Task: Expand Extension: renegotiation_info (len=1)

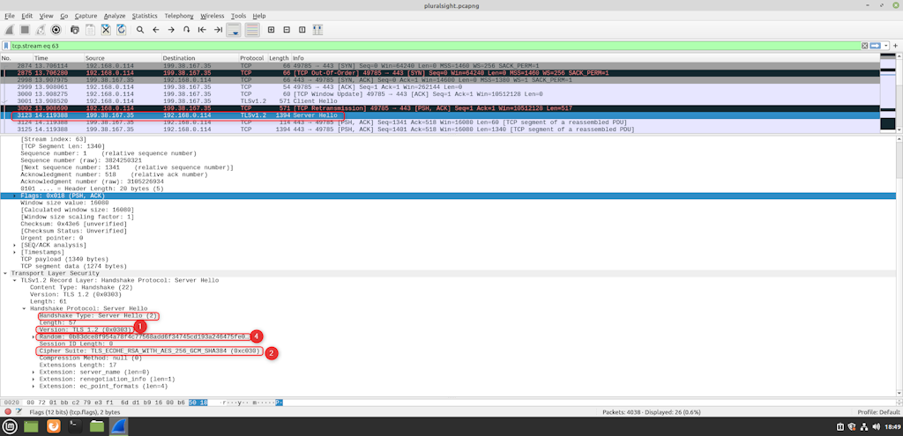Action: coord(34,379)
